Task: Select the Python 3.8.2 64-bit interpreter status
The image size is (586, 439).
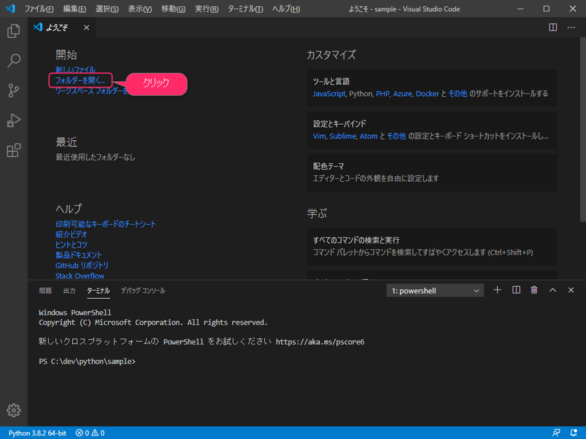Action: pyautogui.click(x=37, y=433)
